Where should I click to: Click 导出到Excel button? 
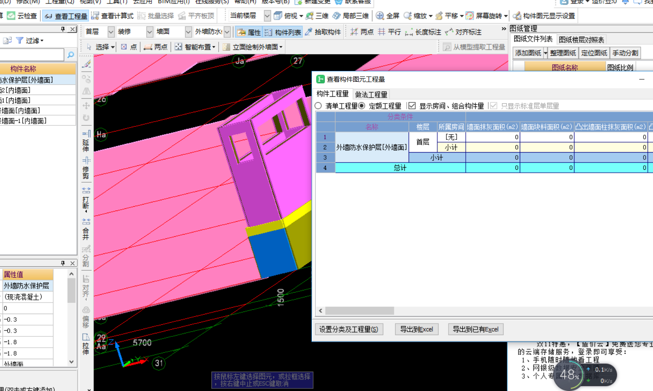click(x=417, y=329)
